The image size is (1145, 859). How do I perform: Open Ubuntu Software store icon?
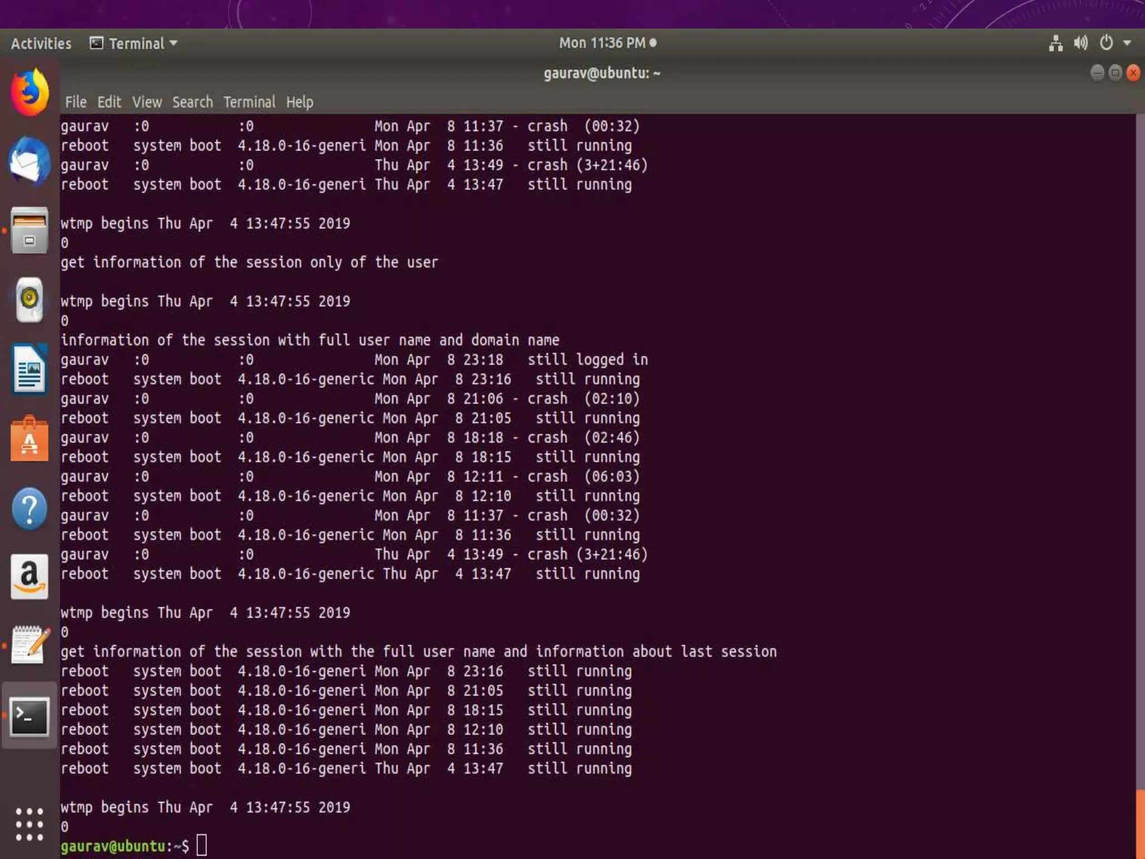click(x=30, y=440)
